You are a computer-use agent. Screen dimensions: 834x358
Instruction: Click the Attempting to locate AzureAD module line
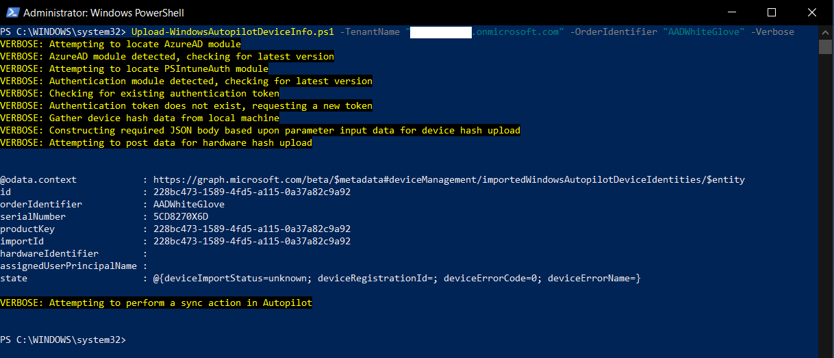click(121, 44)
